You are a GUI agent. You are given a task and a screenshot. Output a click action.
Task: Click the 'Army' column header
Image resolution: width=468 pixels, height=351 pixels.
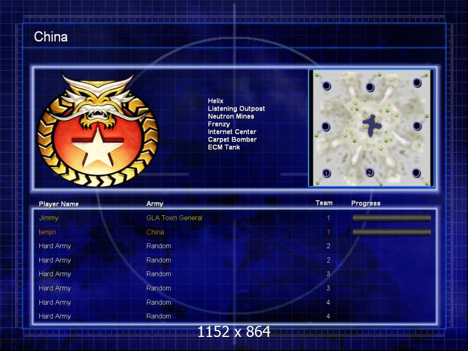tap(154, 204)
